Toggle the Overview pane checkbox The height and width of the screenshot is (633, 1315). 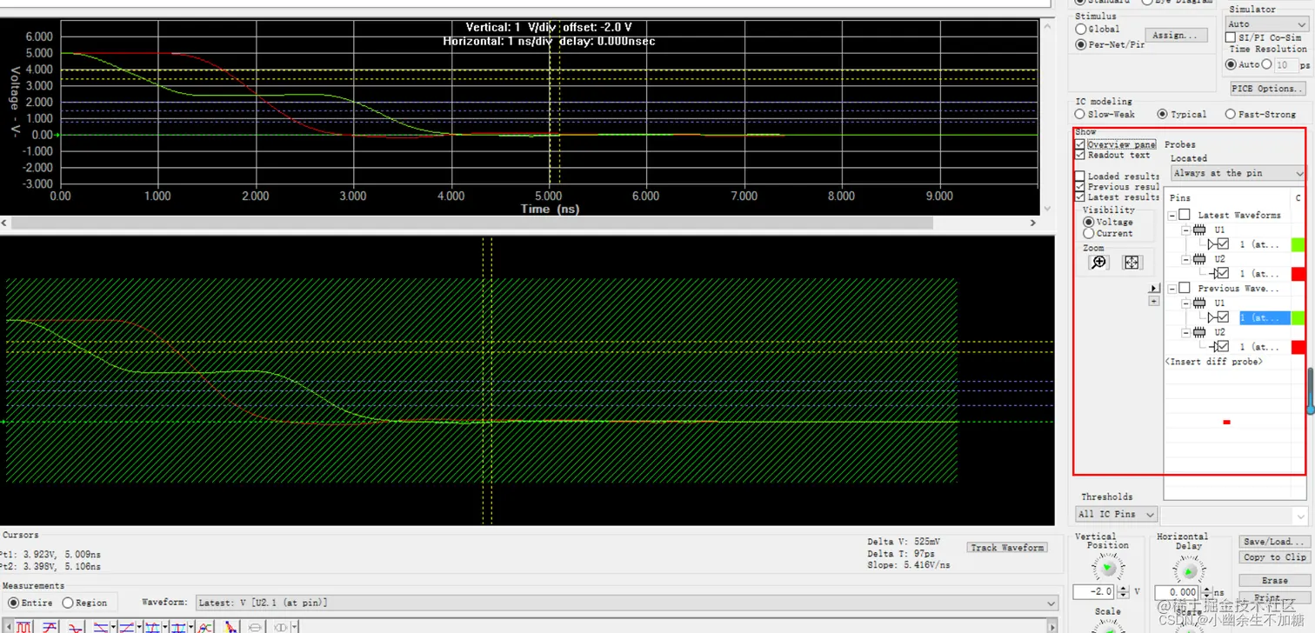[1079, 144]
